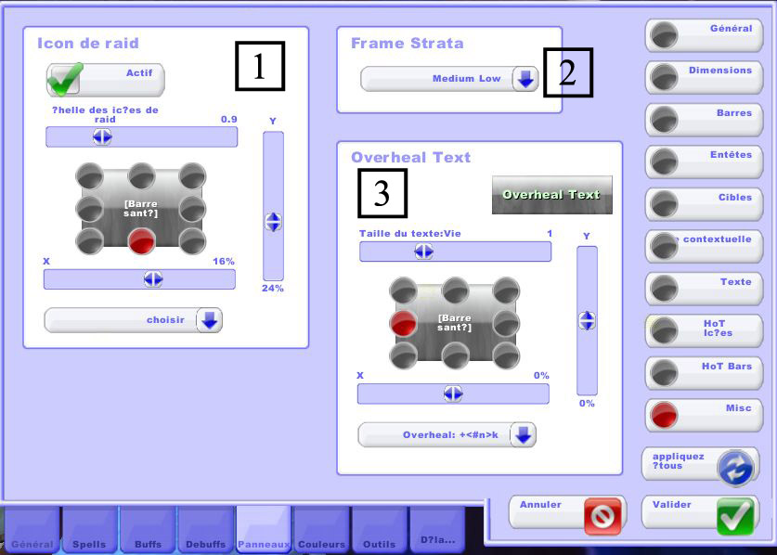The image size is (777, 555).
Task: Select bottom-right anchor in Overheal Text
Action: pos(506,355)
